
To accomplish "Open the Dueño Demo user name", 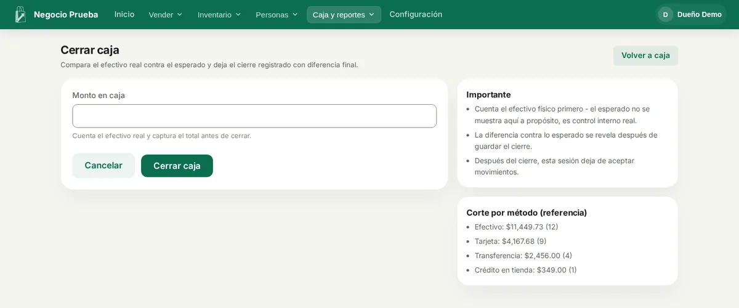I will click(x=700, y=14).
